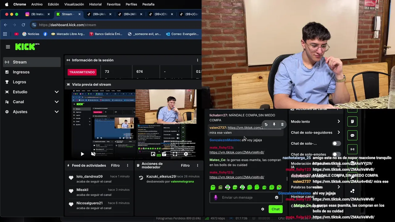Open Filtro in Feed de actividades
Viewport: 395px width, 222px height.
click(115, 166)
